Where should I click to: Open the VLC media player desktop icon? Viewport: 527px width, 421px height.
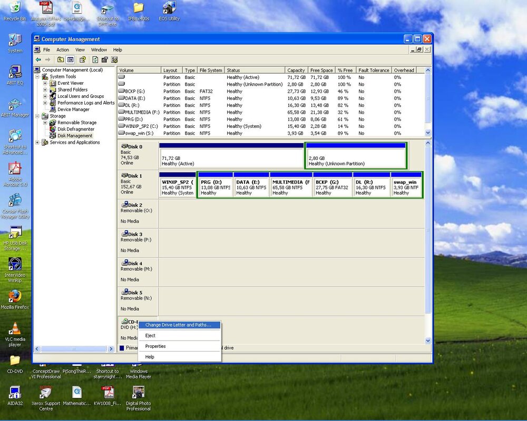[15, 328]
